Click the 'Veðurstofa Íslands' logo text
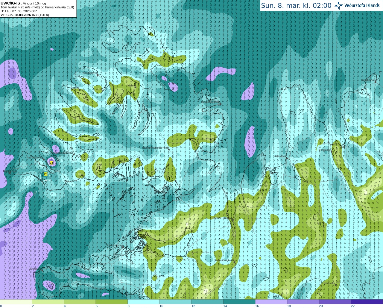The height and width of the screenshot is (308, 383). (x=362, y=5)
